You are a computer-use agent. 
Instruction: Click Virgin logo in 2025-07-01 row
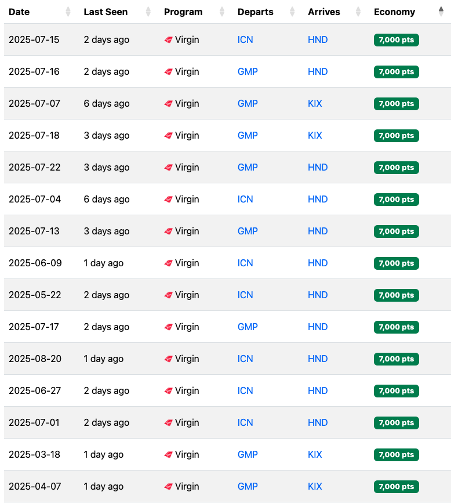click(168, 423)
